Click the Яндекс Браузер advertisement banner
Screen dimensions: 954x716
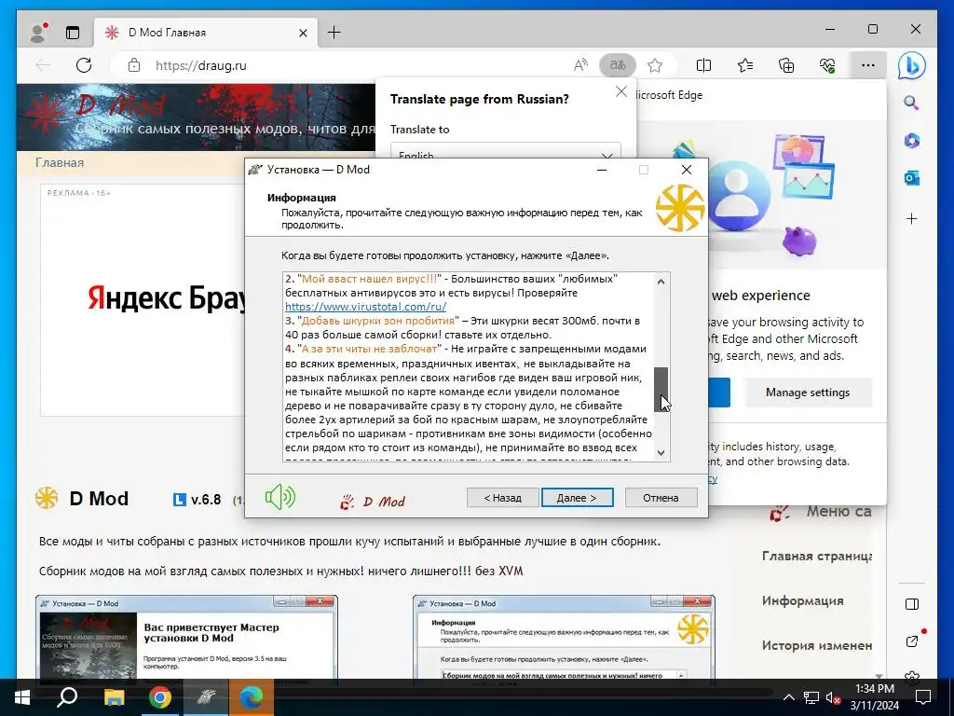click(x=143, y=299)
